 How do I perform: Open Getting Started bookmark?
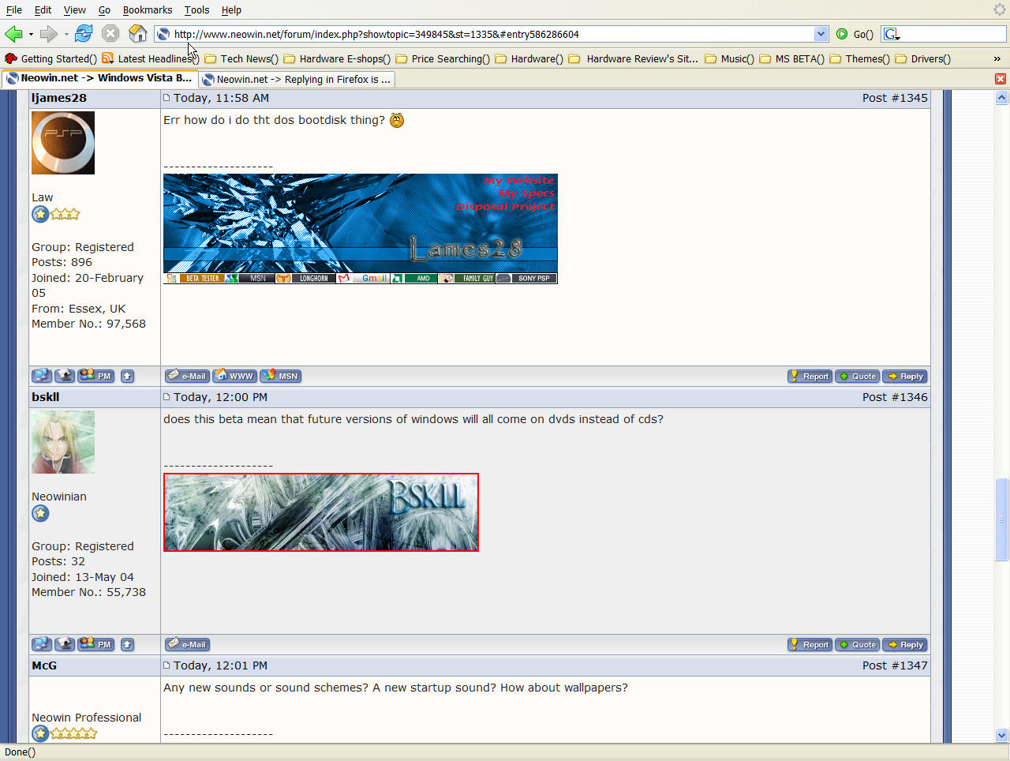tap(51, 58)
